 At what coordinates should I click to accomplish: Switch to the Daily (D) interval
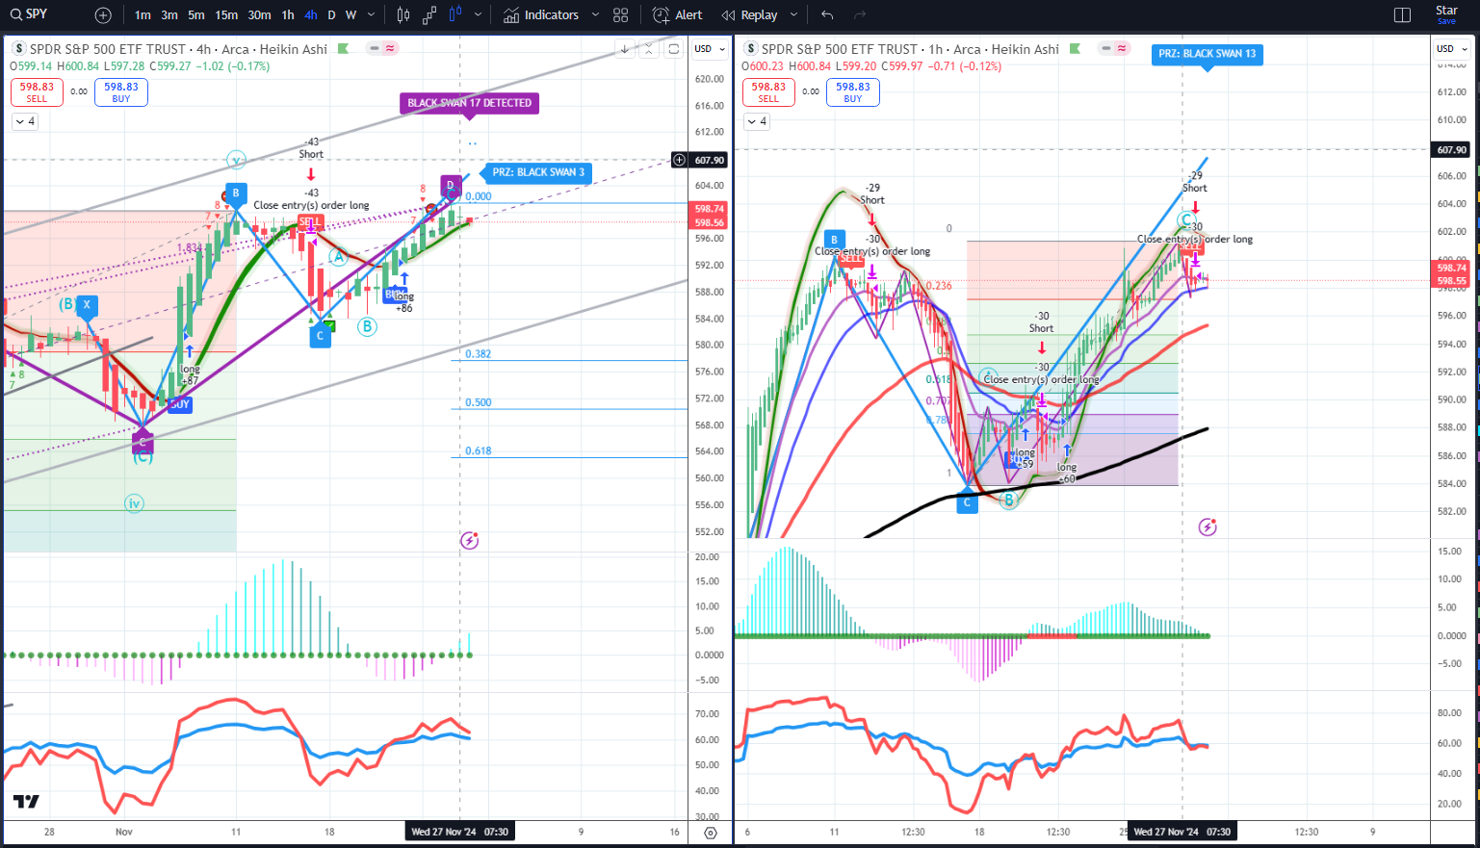pyautogui.click(x=331, y=15)
